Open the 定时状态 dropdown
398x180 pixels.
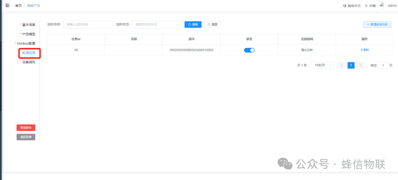(157, 24)
